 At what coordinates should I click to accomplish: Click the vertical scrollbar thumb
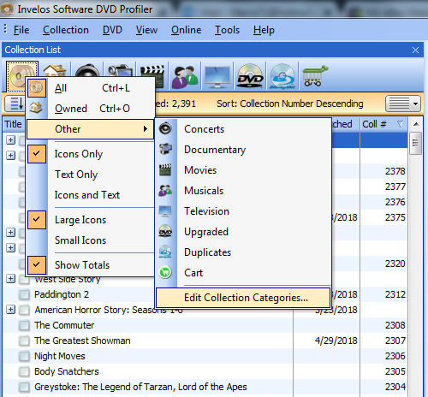(x=415, y=143)
